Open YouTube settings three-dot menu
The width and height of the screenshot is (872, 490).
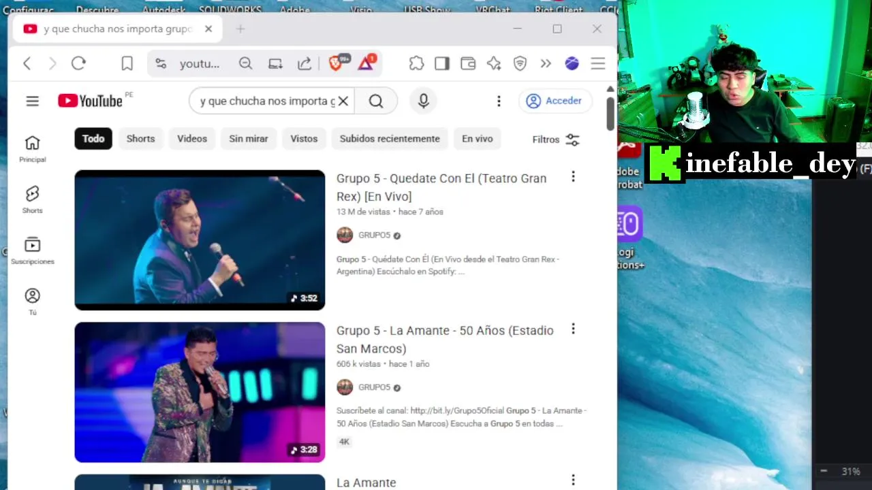pyautogui.click(x=499, y=101)
